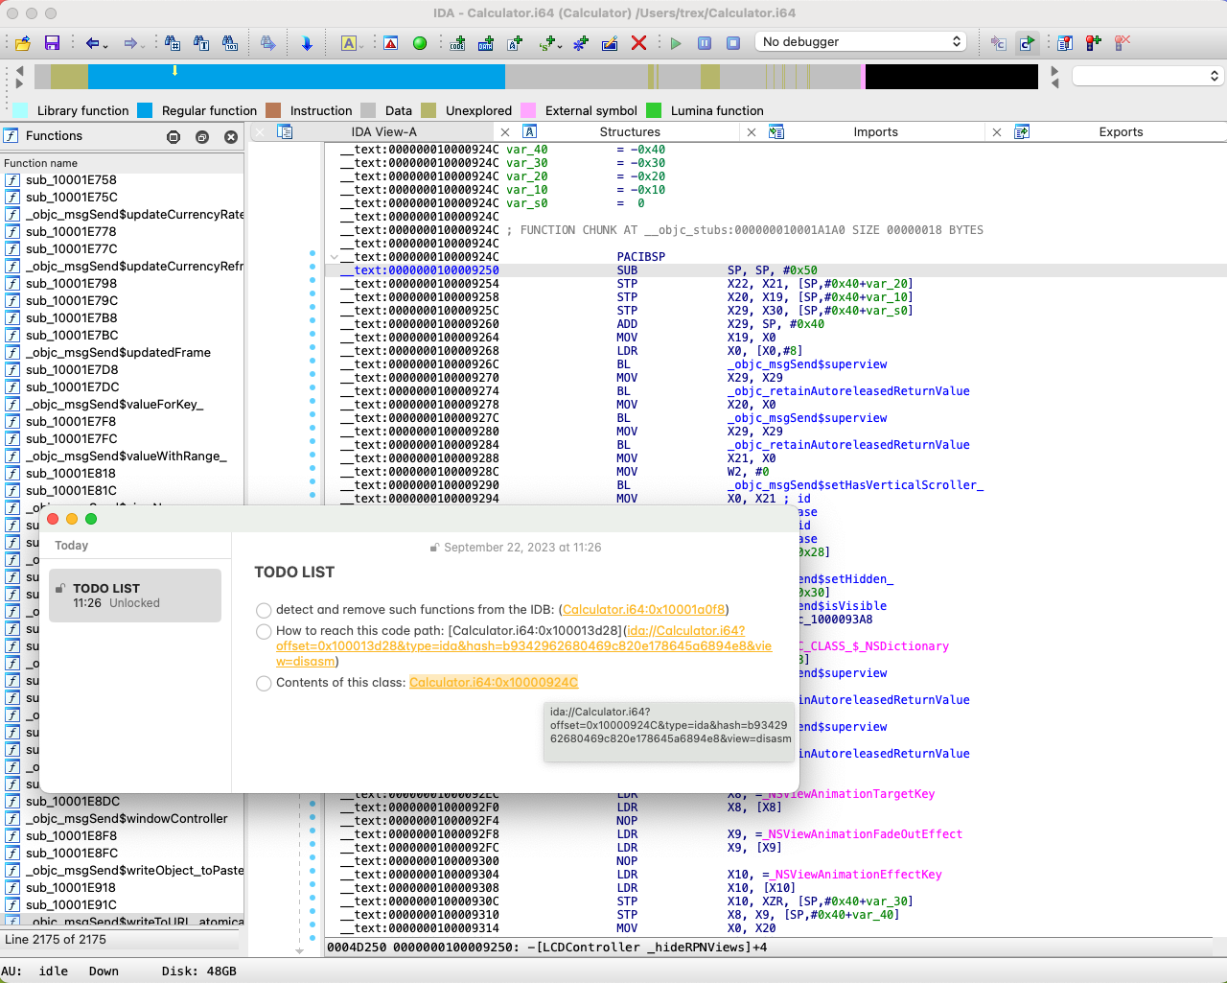
Task: Click the red X delete icon
Action: pos(638,43)
